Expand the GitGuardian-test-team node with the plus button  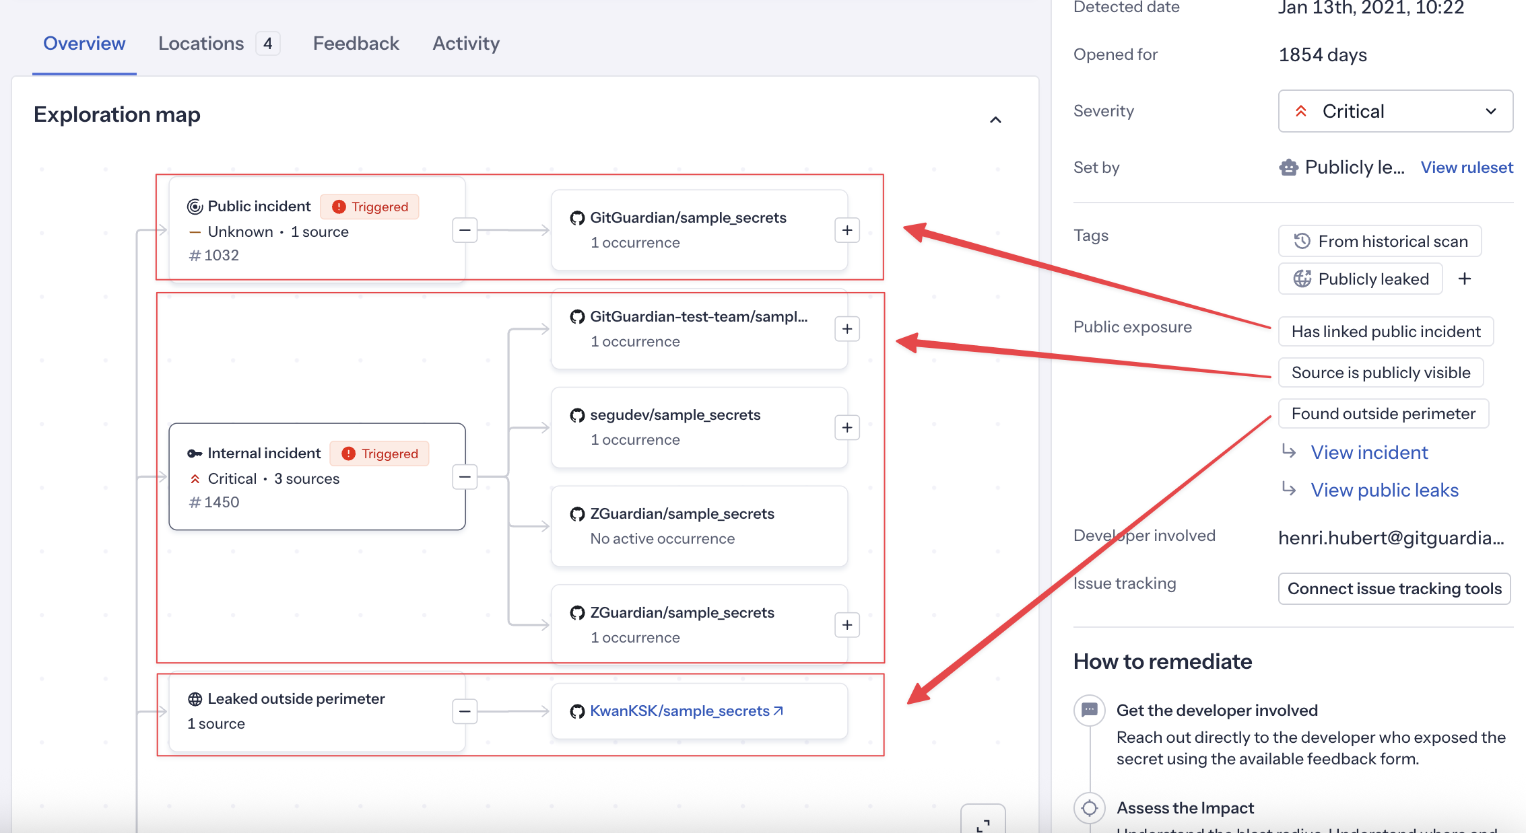click(x=847, y=329)
